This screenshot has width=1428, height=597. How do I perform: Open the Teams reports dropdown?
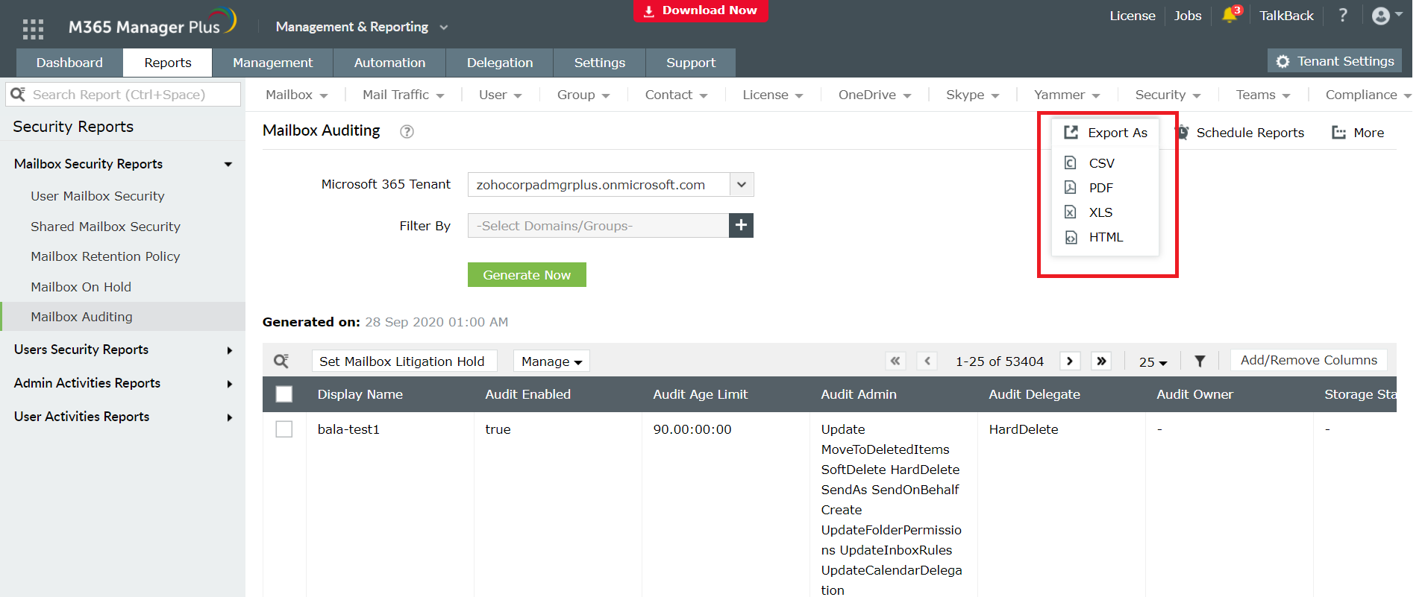pyautogui.click(x=1263, y=95)
